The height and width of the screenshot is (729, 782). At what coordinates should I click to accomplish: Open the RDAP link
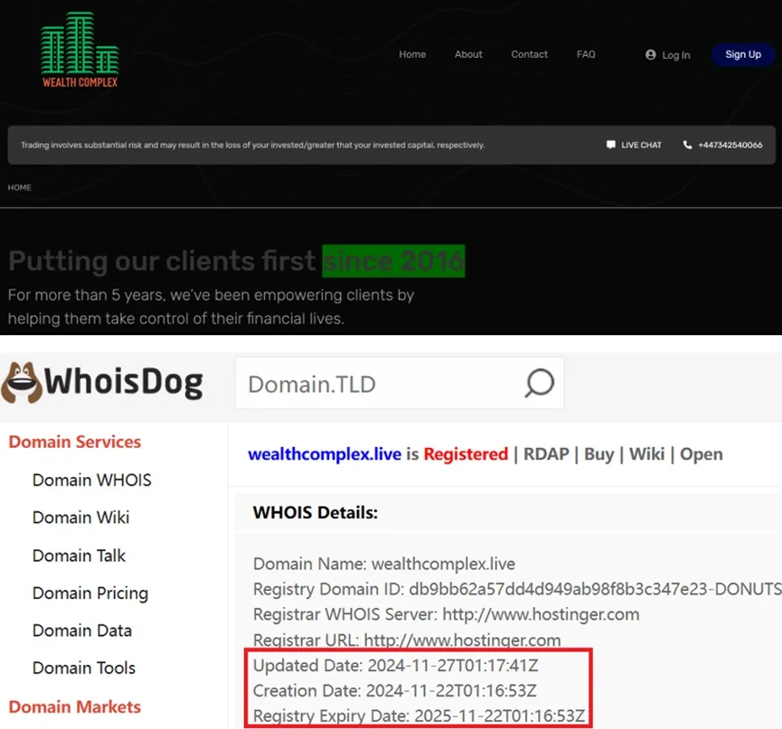tap(546, 454)
